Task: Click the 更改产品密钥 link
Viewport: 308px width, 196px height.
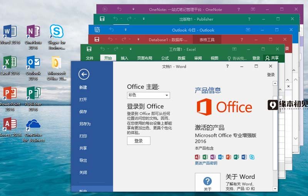Action: 206,163
